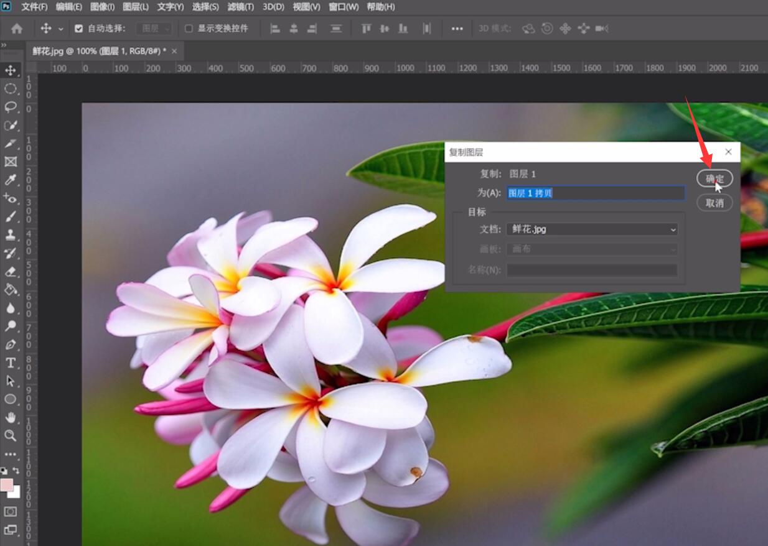Viewport: 768px width, 546px height.
Task: Select the Elliptical Marquee tool
Action: (11, 89)
